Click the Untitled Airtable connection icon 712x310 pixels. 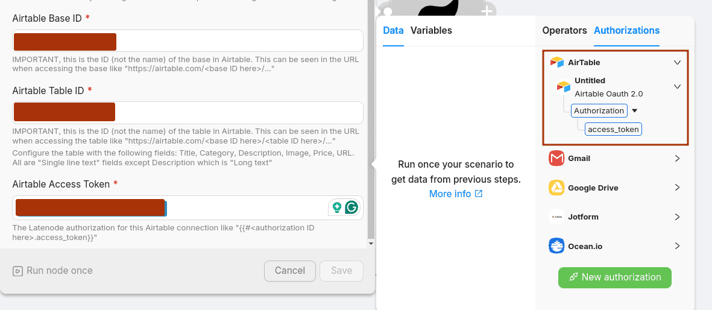[563, 87]
